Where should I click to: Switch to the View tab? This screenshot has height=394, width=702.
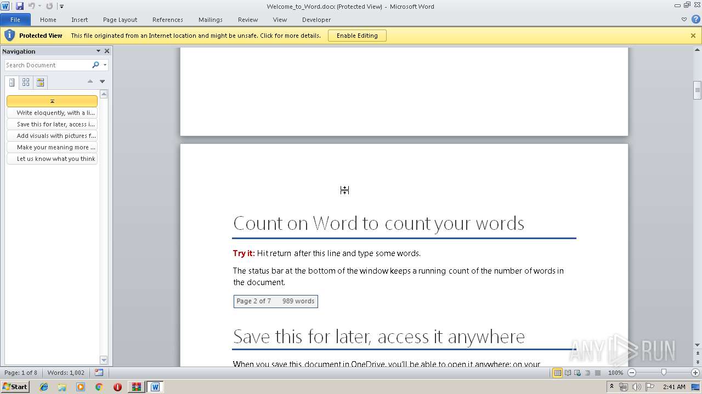tap(280, 20)
